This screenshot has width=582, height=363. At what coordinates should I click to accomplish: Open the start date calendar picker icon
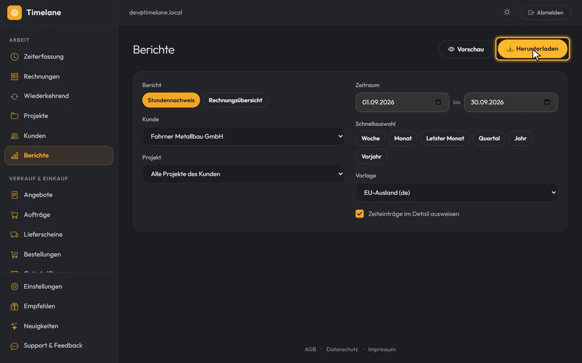click(438, 102)
